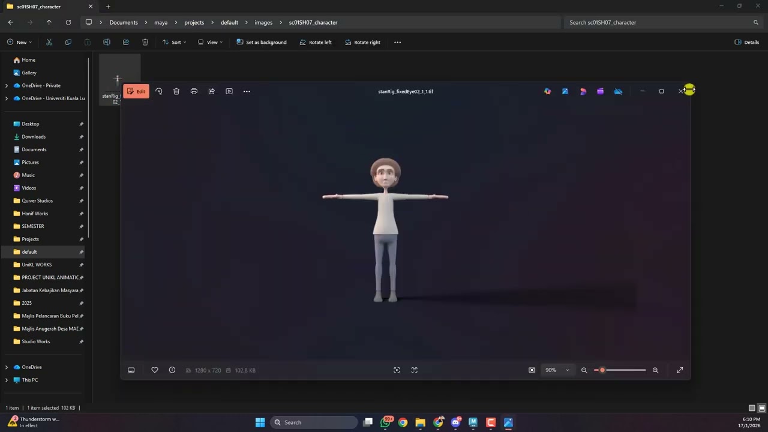Copy the selected file in Explorer toolbar

click(68, 42)
